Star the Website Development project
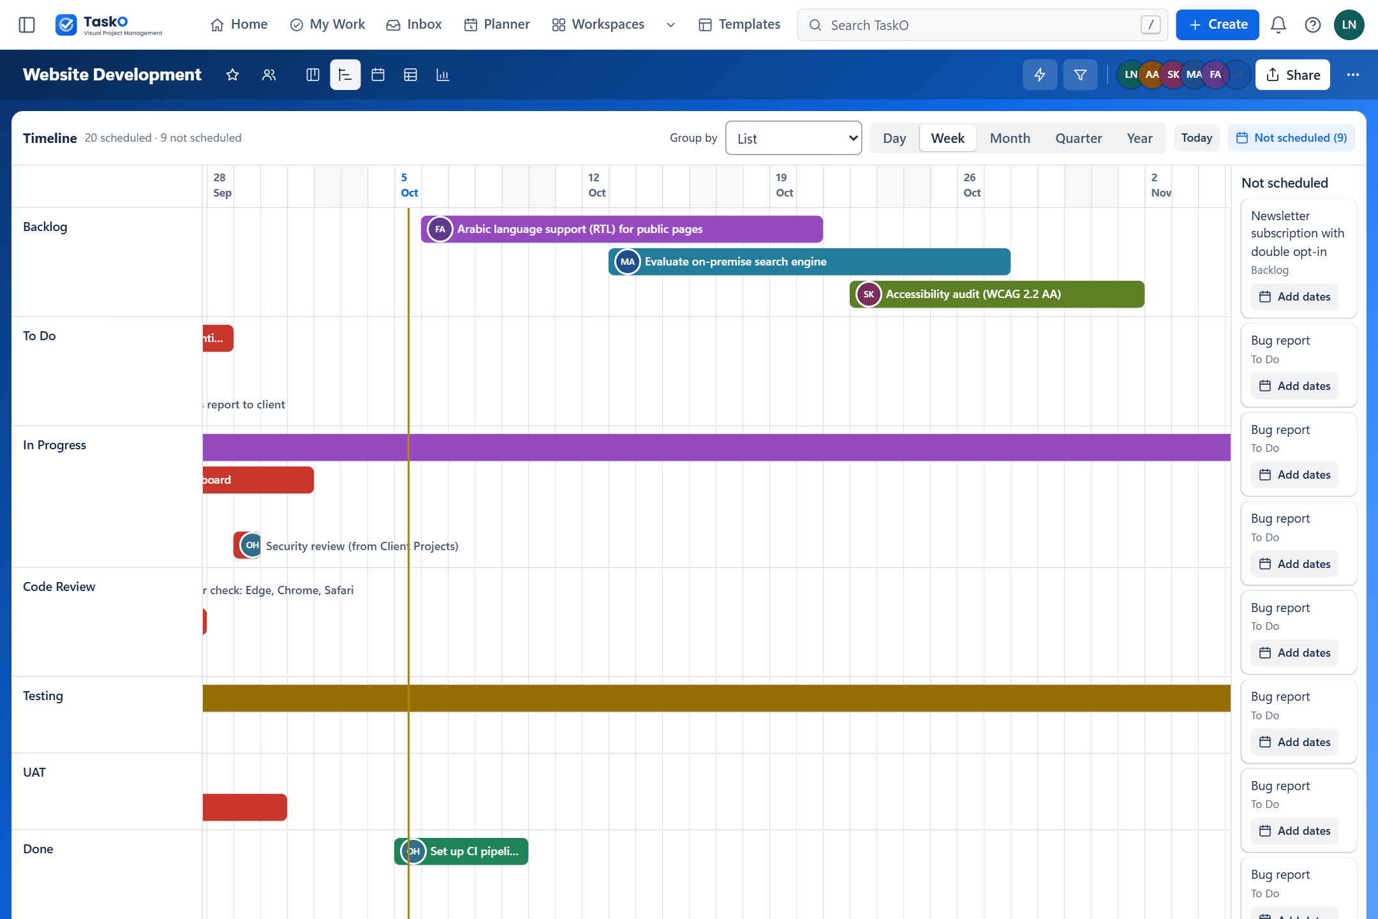The image size is (1378, 919). coord(232,75)
